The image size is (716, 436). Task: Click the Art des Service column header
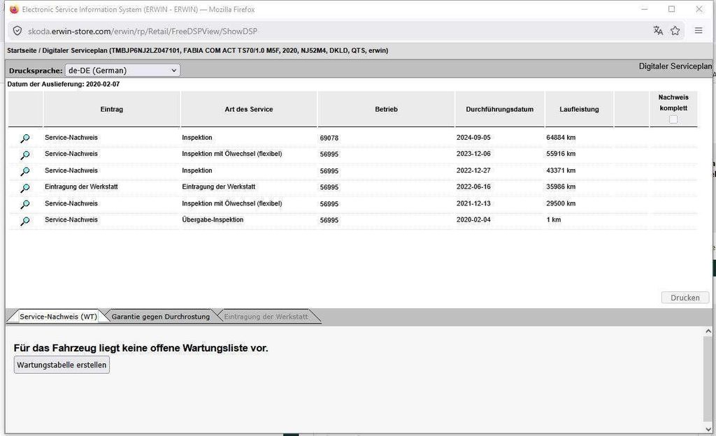coord(249,110)
